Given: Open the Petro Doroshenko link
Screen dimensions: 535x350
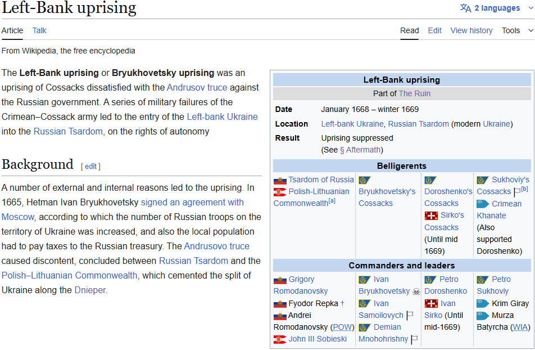Looking at the screenshot, I should [446, 285].
